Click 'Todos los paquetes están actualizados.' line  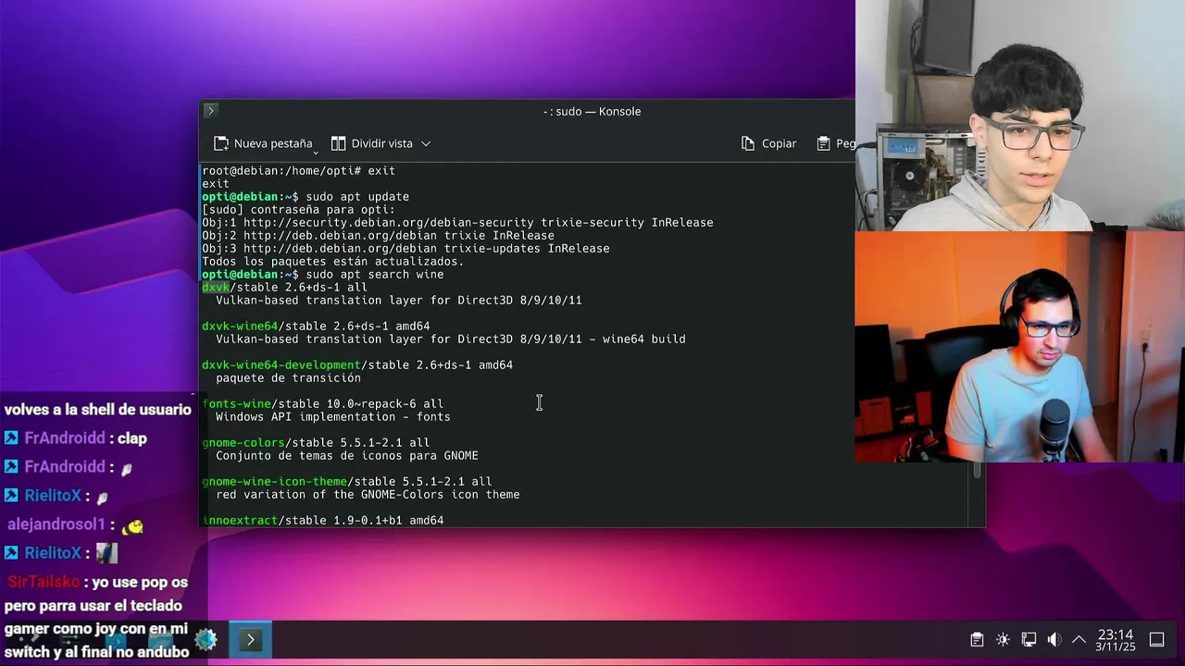tap(333, 262)
